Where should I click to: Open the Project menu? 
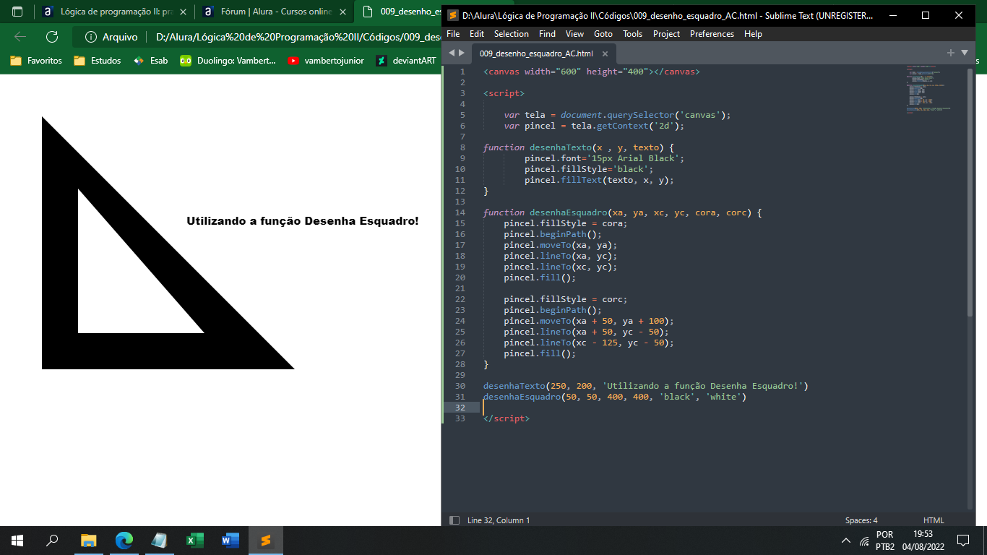point(666,34)
